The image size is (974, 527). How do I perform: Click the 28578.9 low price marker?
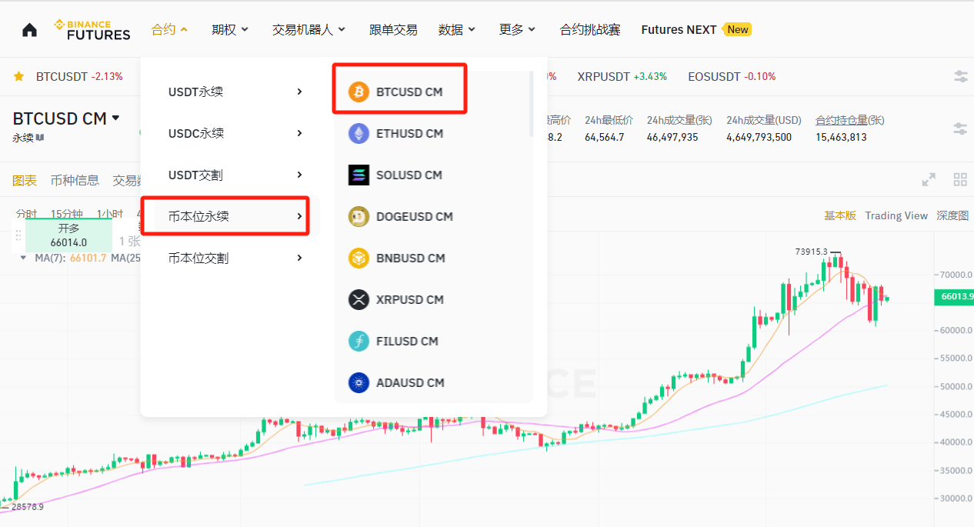pyautogui.click(x=27, y=507)
